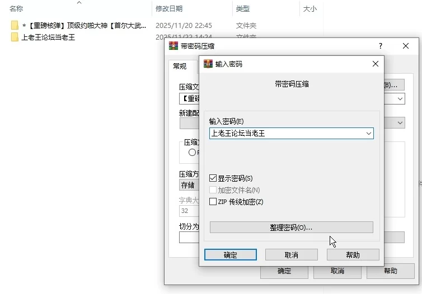Click 取消 in the 输入密码 dialog

tap(292, 255)
